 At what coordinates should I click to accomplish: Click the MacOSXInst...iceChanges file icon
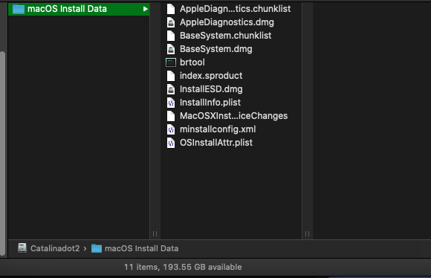coord(171,116)
